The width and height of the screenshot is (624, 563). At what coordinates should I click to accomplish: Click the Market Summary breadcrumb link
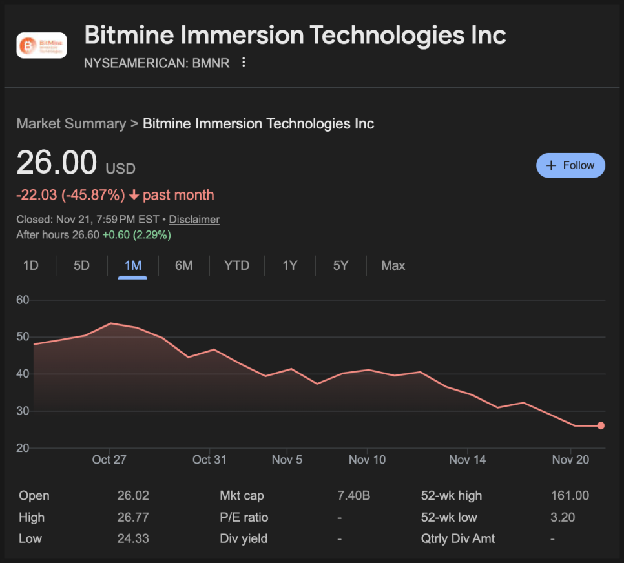[71, 123]
